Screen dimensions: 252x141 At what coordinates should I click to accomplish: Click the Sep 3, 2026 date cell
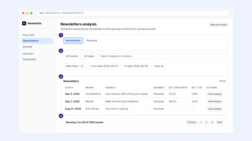(72, 94)
